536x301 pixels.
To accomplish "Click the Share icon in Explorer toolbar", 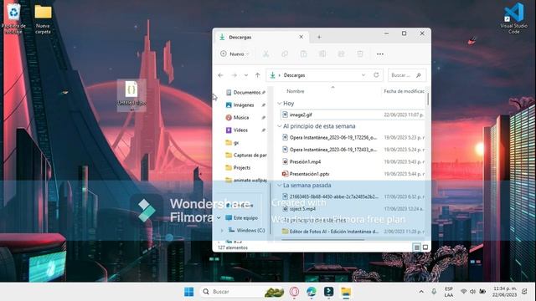I will click(x=341, y=54).
